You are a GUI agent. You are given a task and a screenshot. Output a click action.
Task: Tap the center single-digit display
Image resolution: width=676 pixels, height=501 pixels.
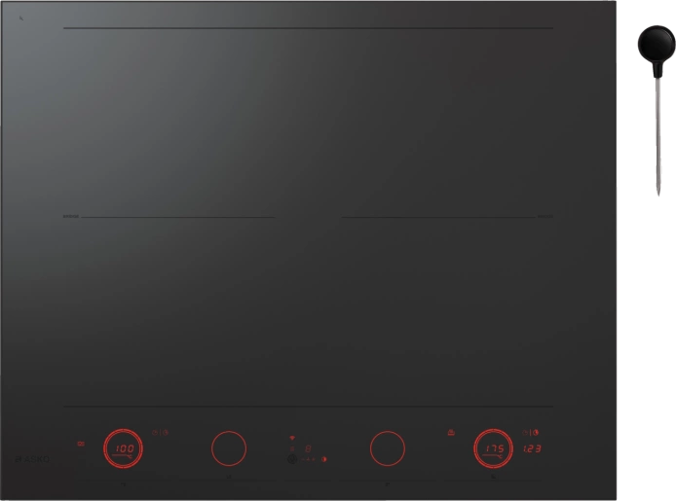pyautogui.click(x=308, y=448)
